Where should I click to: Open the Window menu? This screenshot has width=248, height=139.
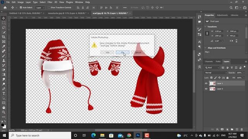(79, 2)
